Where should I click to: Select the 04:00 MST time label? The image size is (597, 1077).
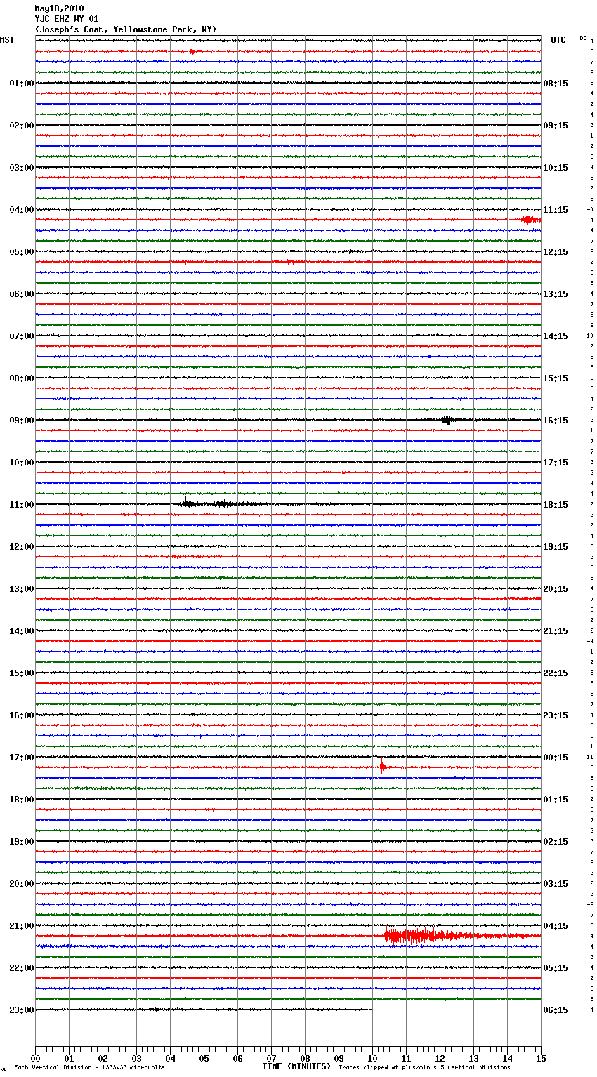coord(22,210)
